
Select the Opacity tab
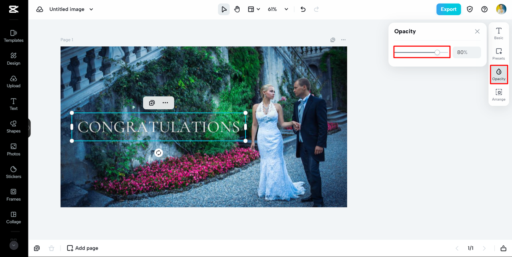pyautogui.click(x=499, y=75)
